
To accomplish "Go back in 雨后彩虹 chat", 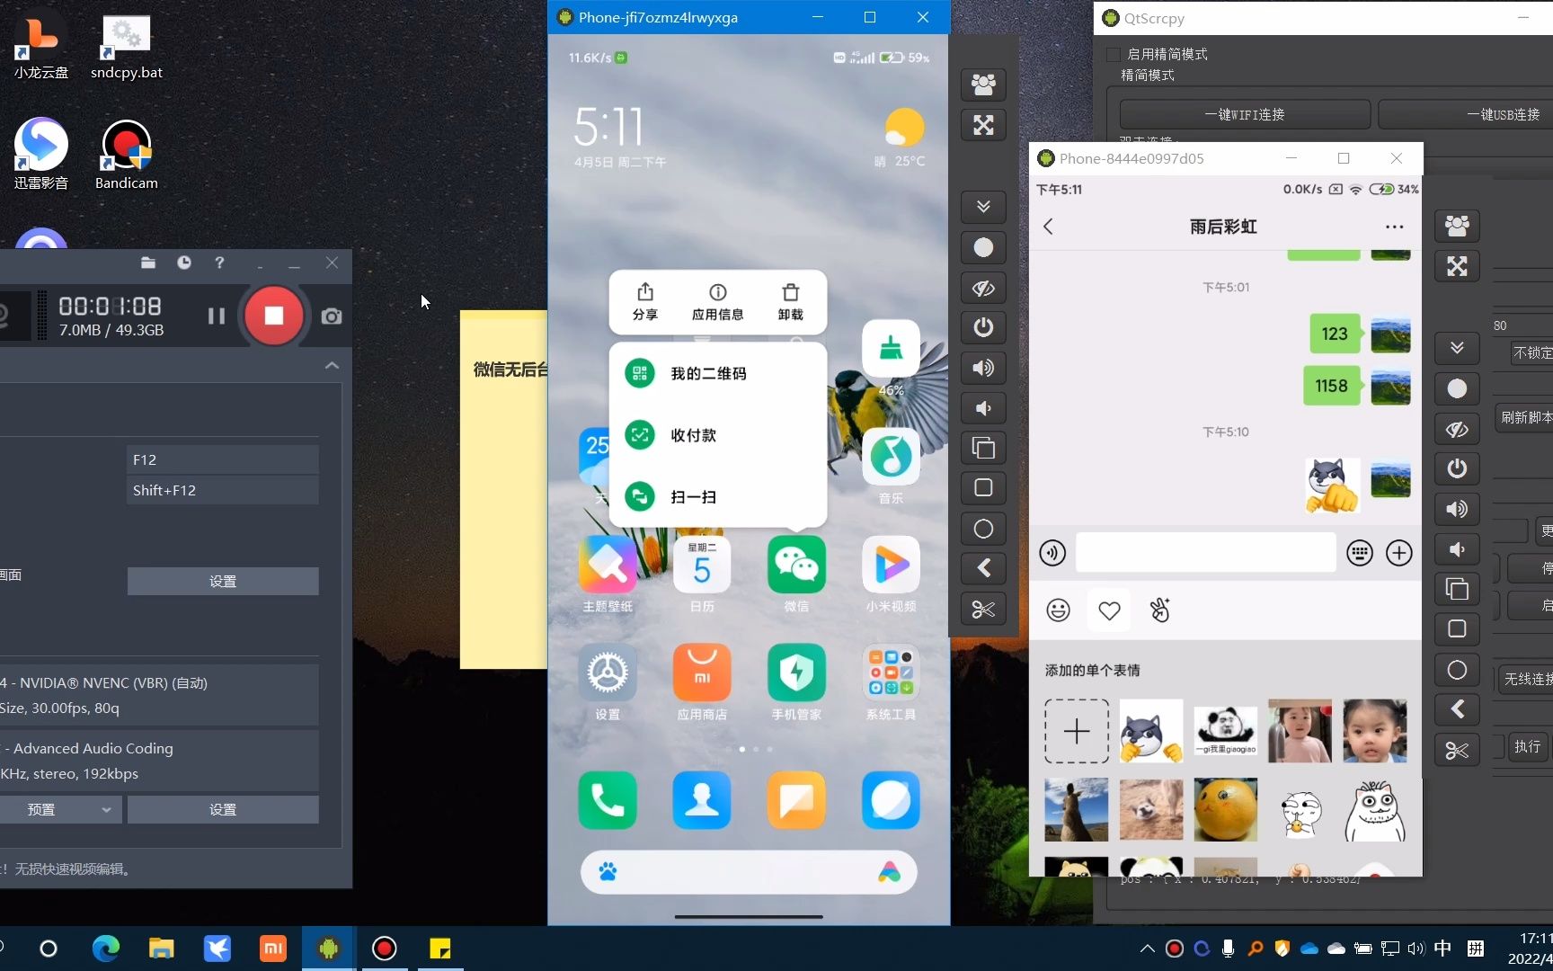I will click(1048, 227).
